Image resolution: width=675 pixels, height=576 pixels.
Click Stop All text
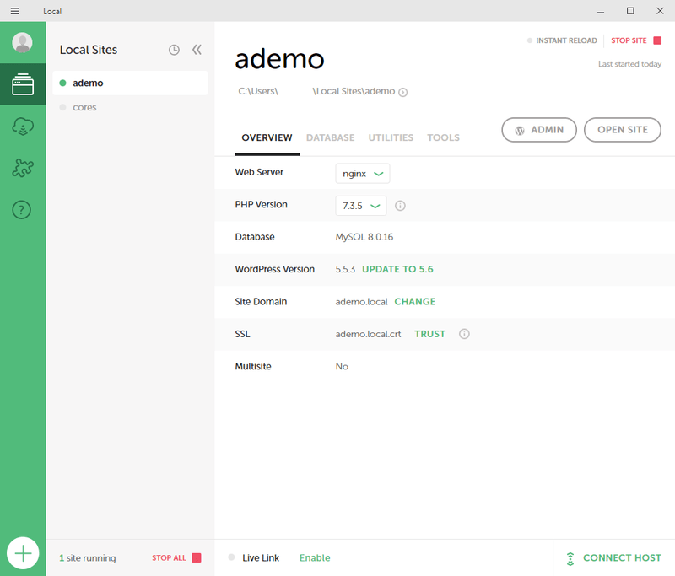[170, 558]
